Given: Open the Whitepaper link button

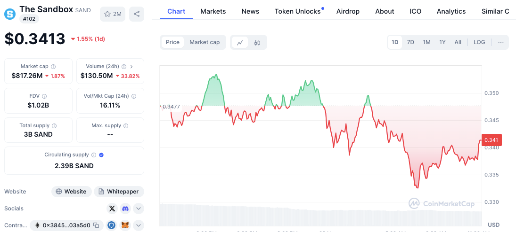Looking at the screenshot, I should click(119, 191).
